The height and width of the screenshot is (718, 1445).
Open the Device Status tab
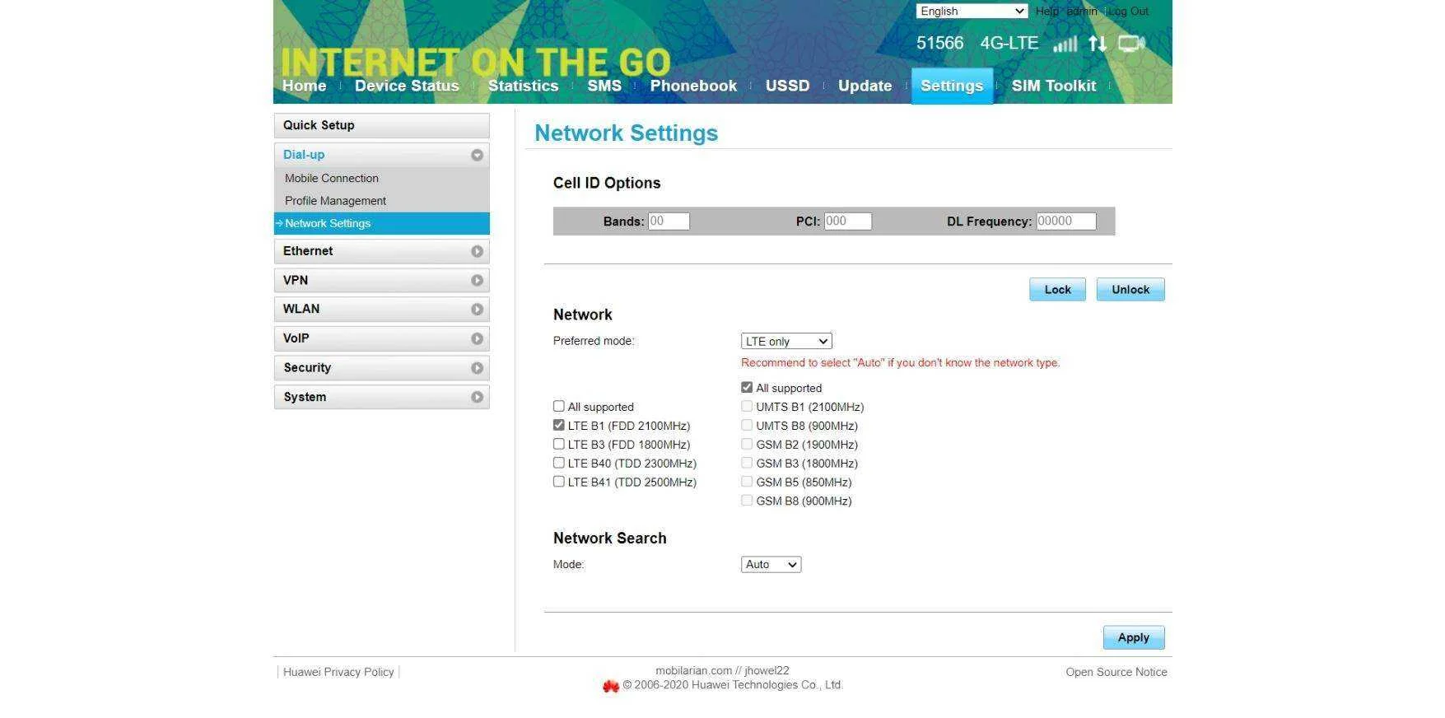(x=407, y=86)
